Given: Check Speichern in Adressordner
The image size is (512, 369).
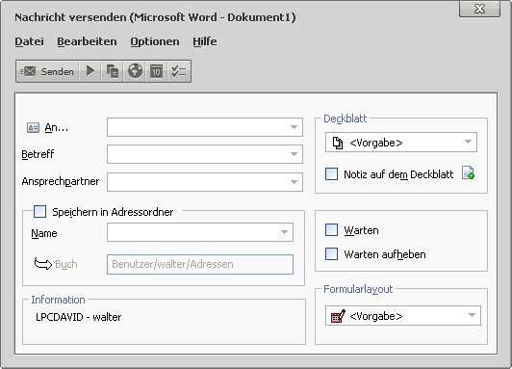Looking at the screenshot, I should [x=39, y=211].
